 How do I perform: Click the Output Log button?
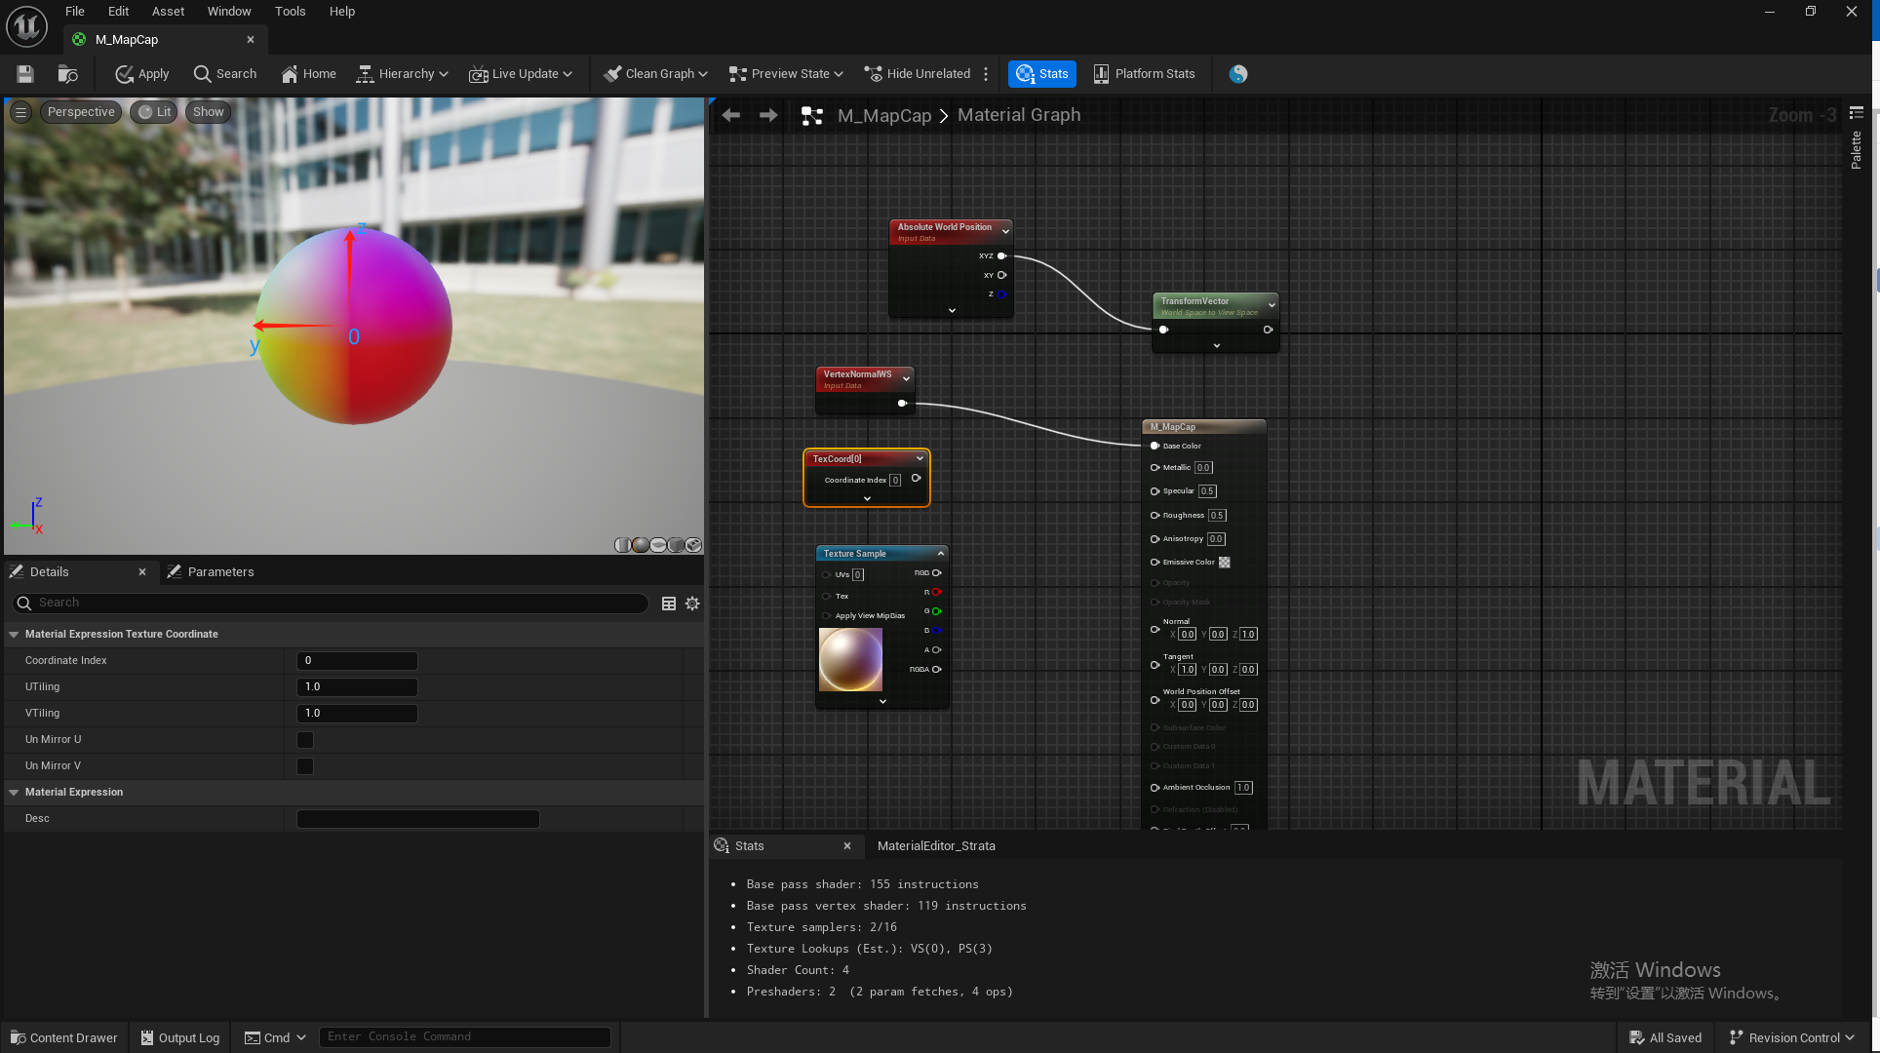click(x=179, y=1037)
